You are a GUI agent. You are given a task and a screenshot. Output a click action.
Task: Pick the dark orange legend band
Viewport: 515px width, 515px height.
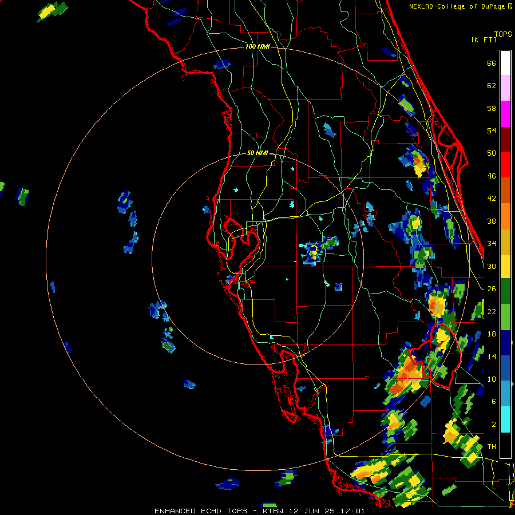tap(505, 190)
